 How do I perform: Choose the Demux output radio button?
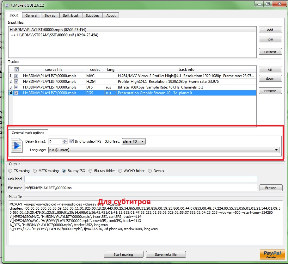point(150,171)
